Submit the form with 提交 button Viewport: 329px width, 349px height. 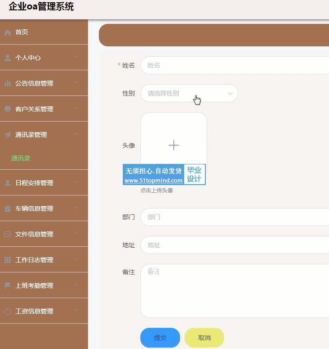[160, 338]
